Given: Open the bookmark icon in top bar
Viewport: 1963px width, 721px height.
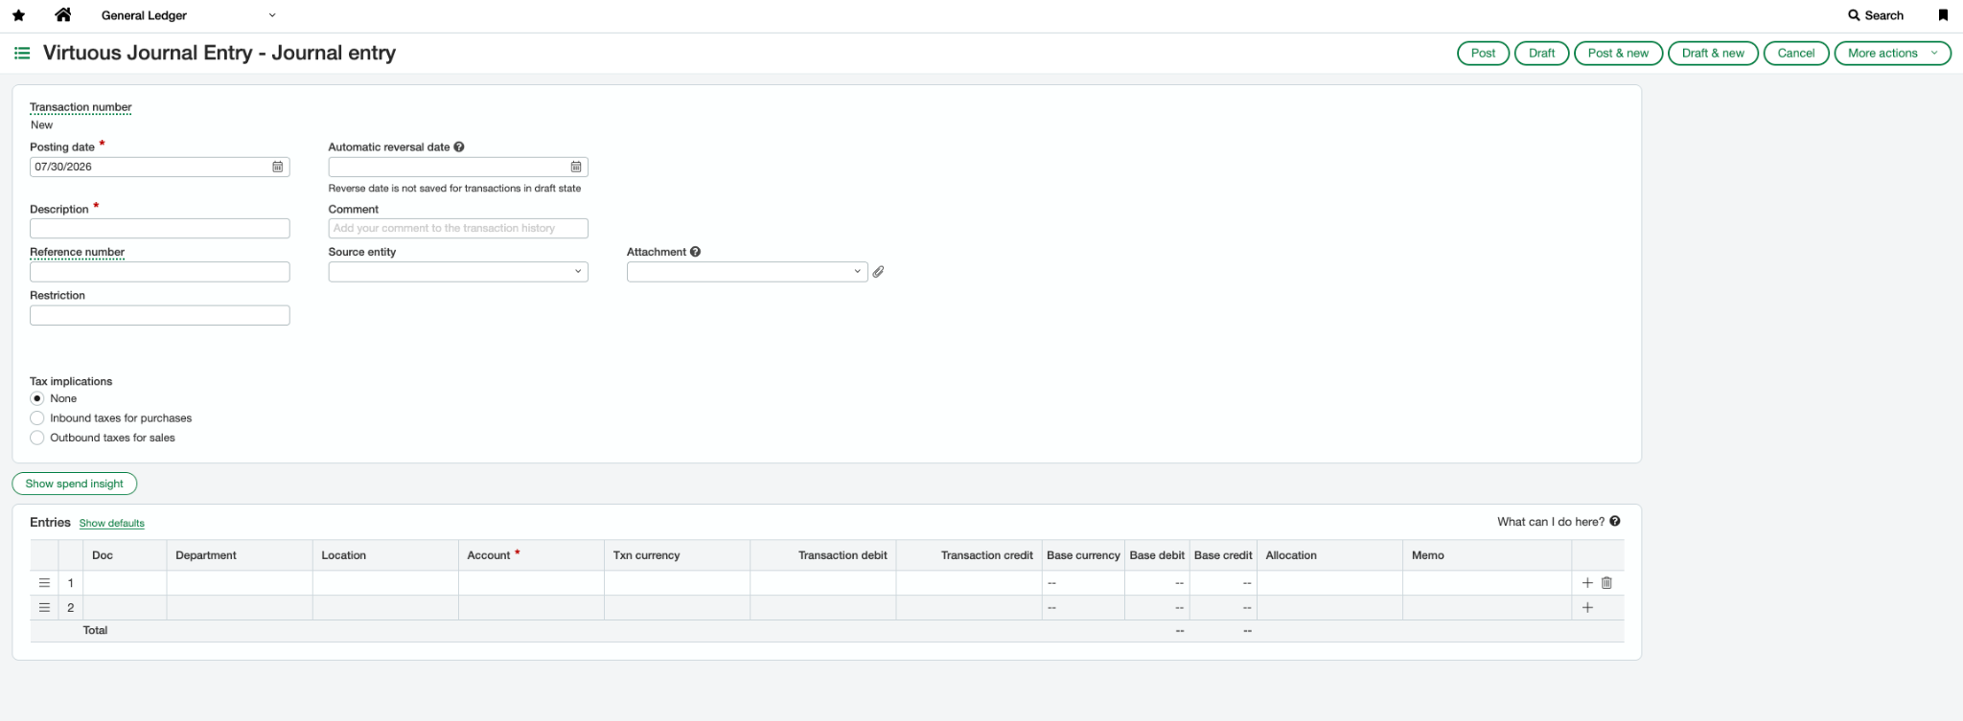Looking at the screenshot, I should click(1943, 15).
